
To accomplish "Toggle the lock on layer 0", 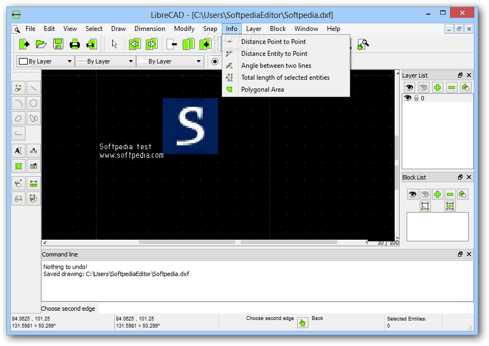I will tap(416, 98).
